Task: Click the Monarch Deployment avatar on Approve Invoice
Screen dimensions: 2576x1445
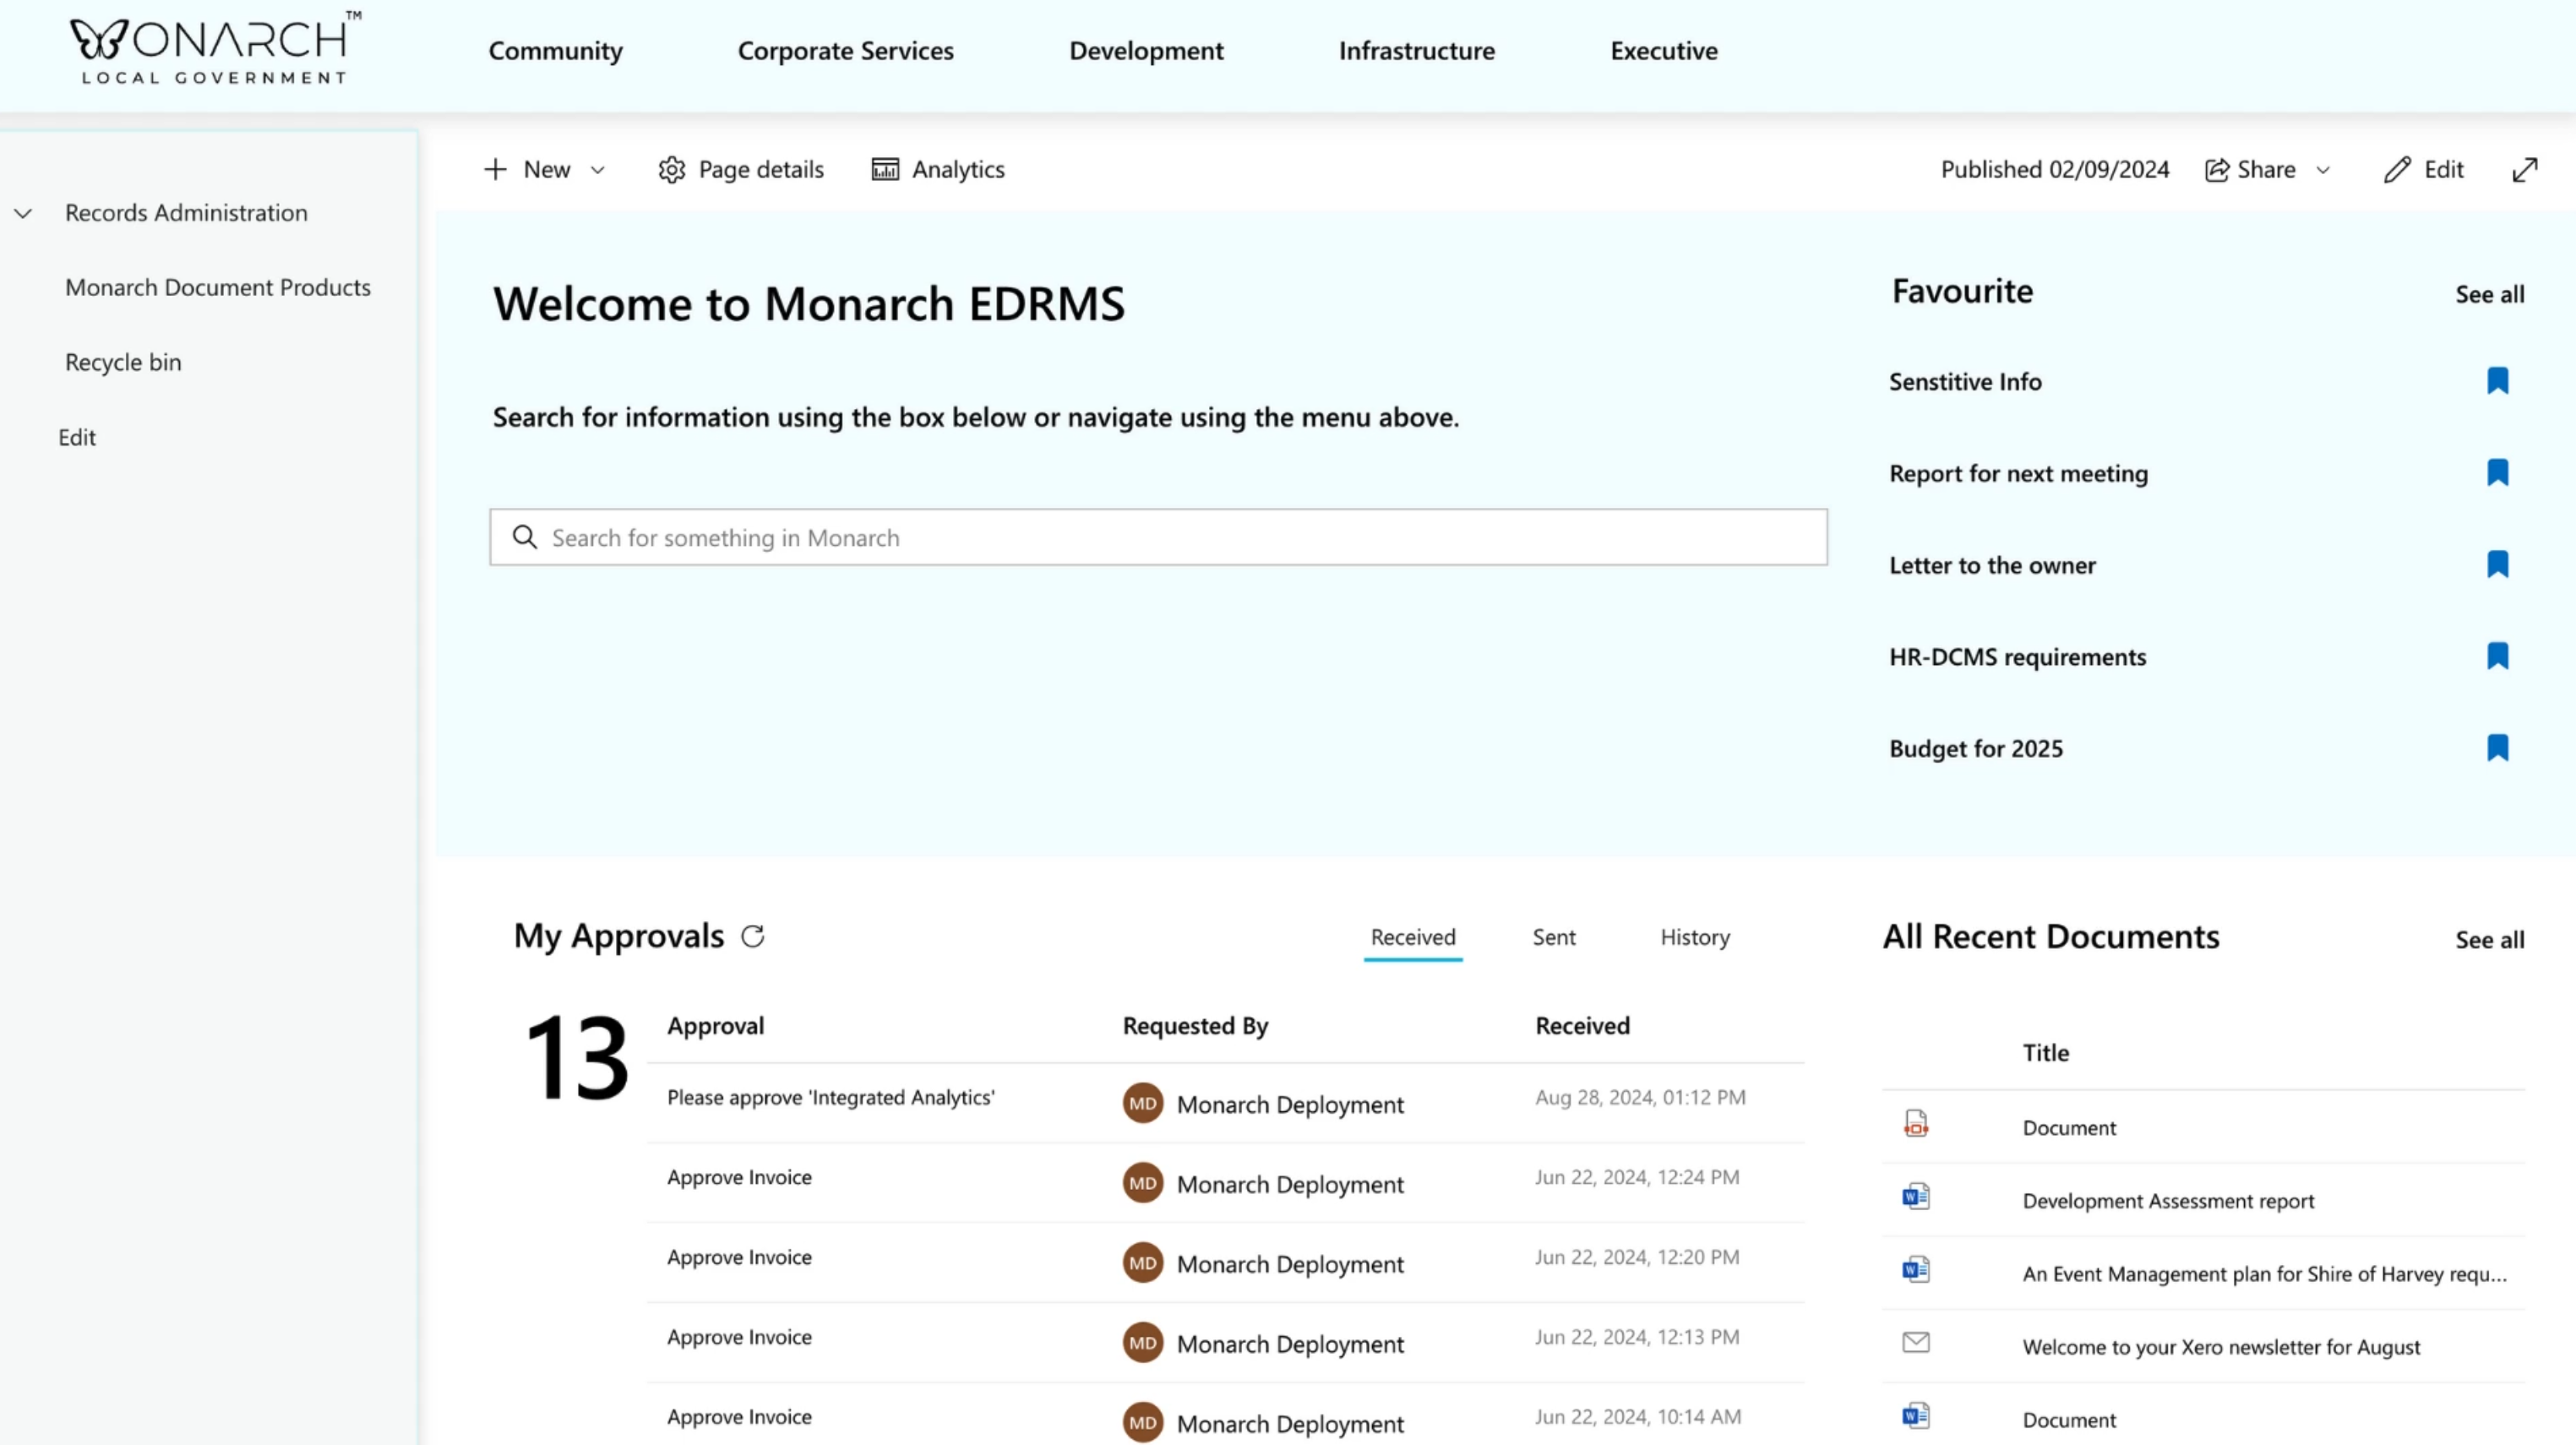Action: click(1142, 1183)
